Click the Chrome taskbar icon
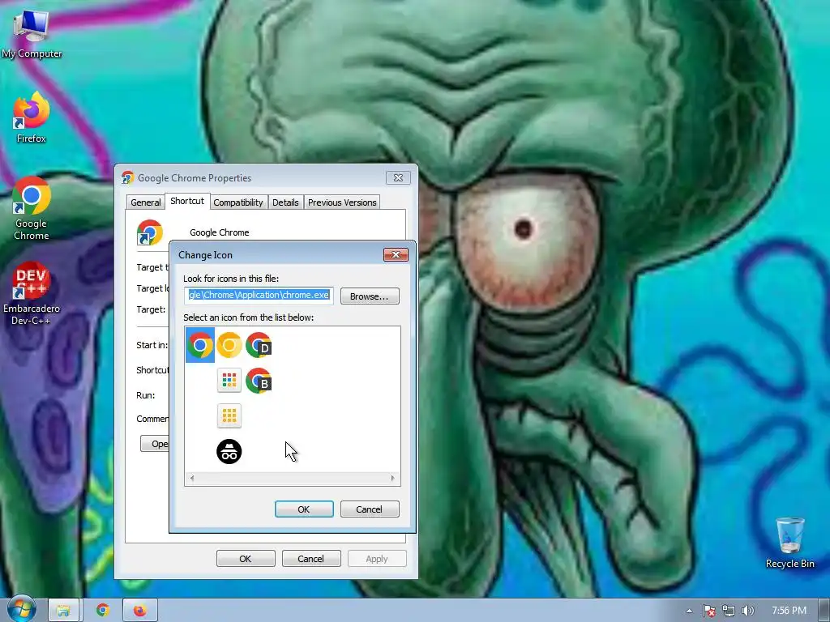This screenshot has height=622, width=830. click(103, 611)
